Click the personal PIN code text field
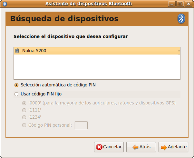 click(x=81, y=125)
